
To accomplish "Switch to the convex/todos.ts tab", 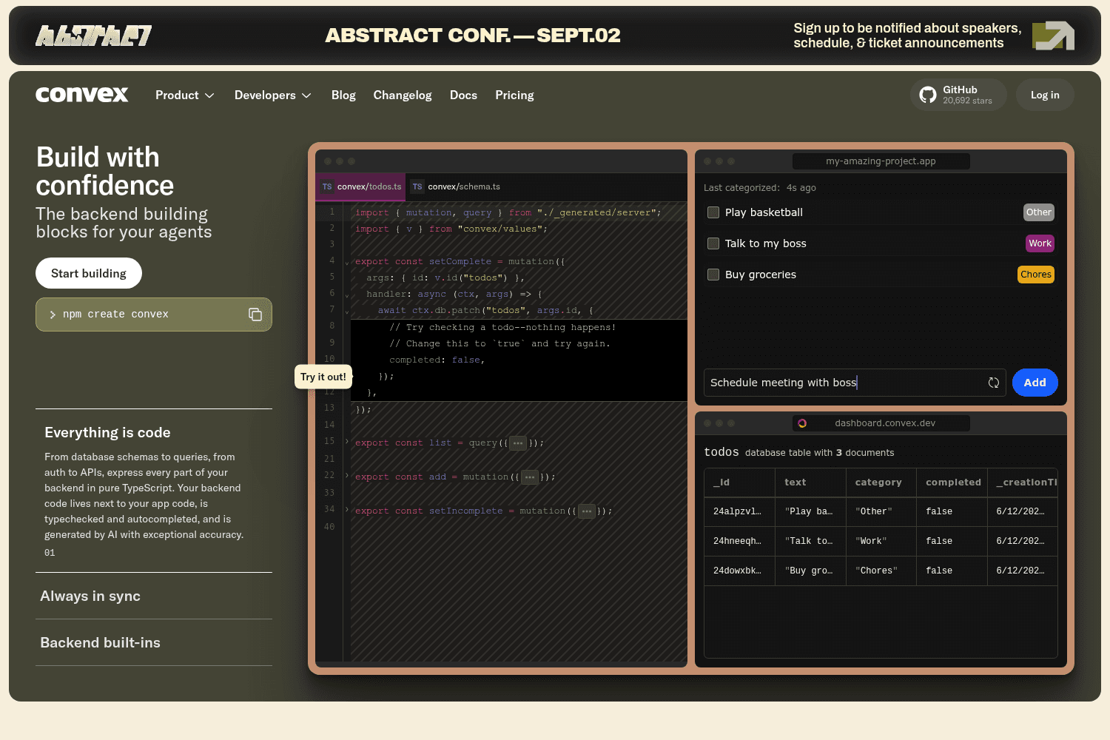I will coord(361,186).
